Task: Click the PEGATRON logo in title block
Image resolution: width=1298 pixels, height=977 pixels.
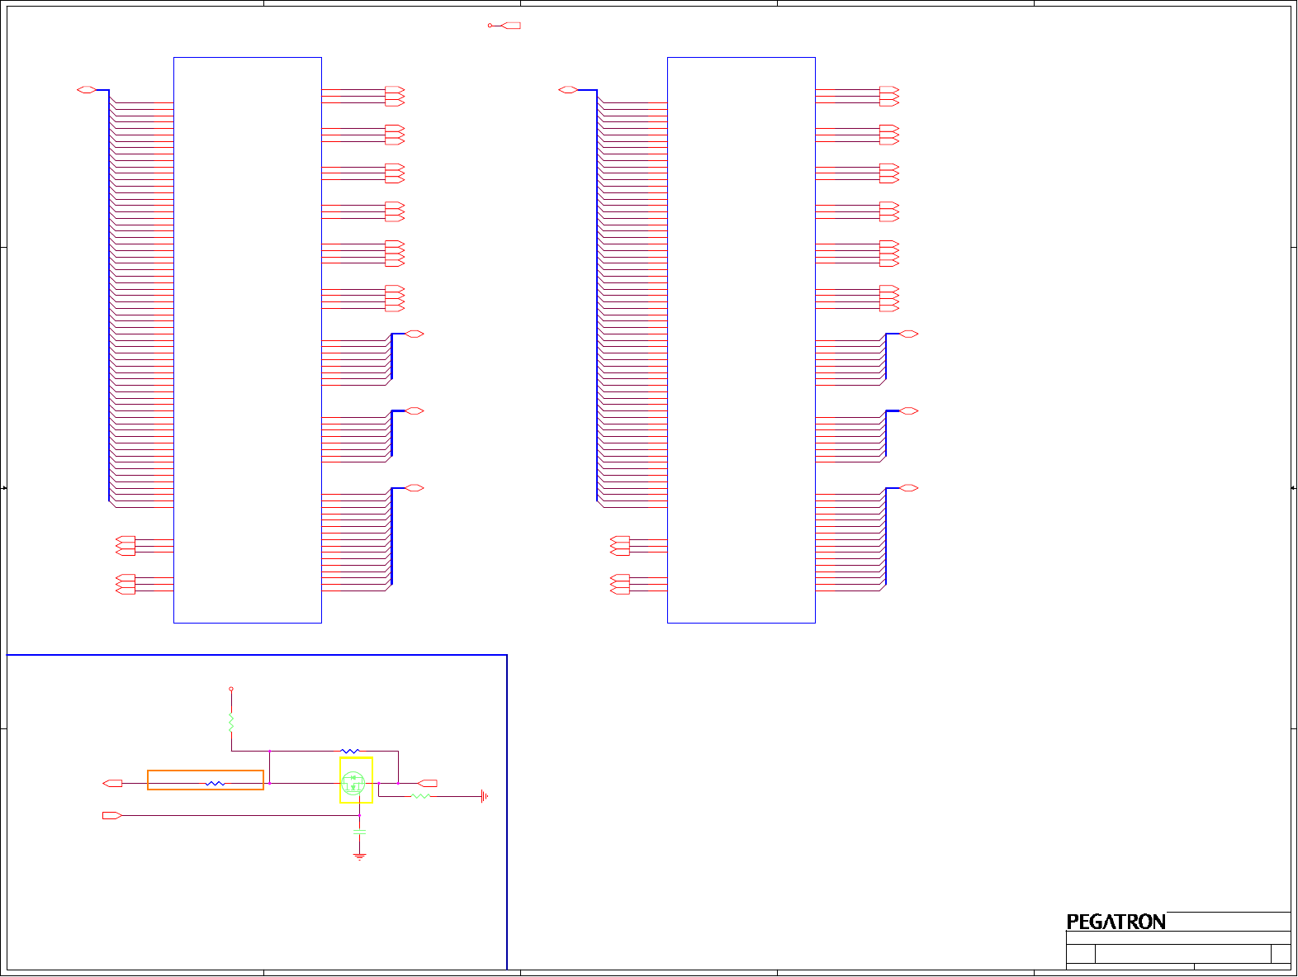Action: click(1116, 922)
